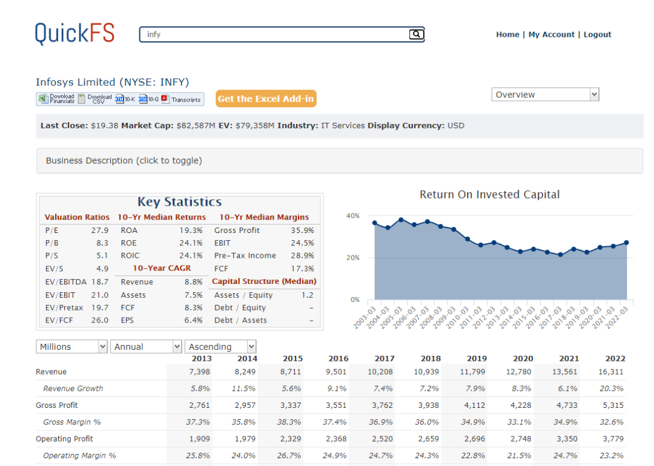Click the Download CSV file icon
This screenshot has height=466, width=654.
[82, 99]
